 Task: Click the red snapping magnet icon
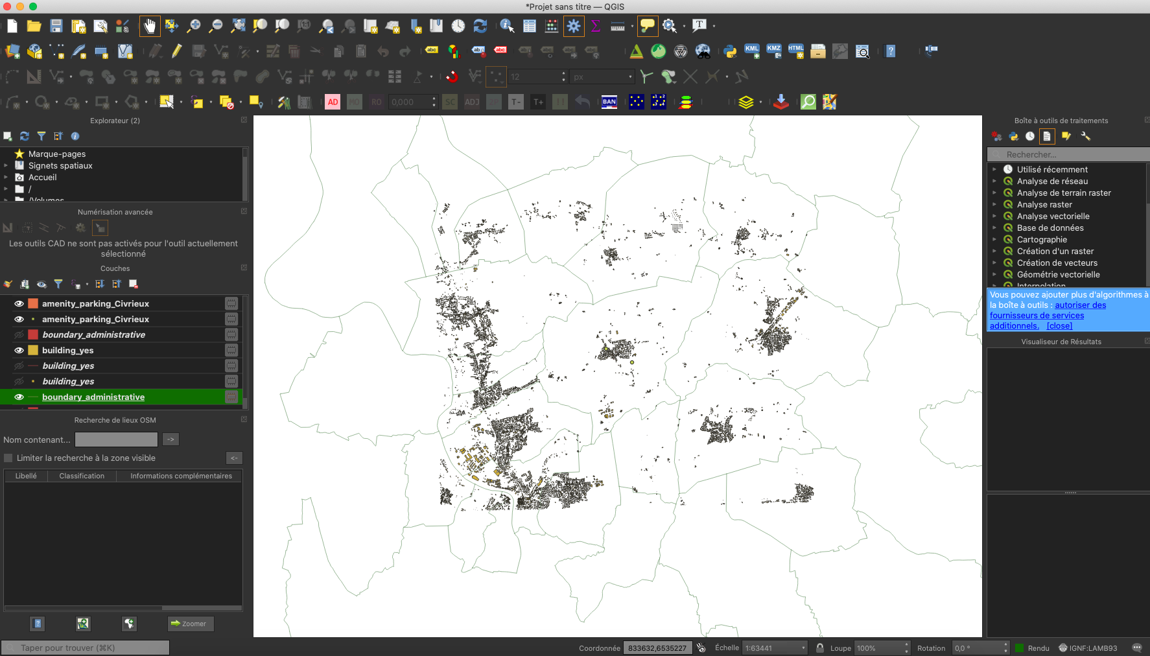452,76
